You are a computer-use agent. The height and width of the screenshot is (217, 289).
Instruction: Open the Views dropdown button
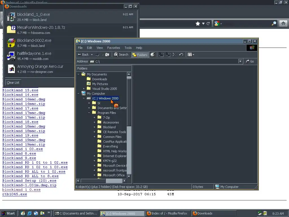click(x=191, y=55)
